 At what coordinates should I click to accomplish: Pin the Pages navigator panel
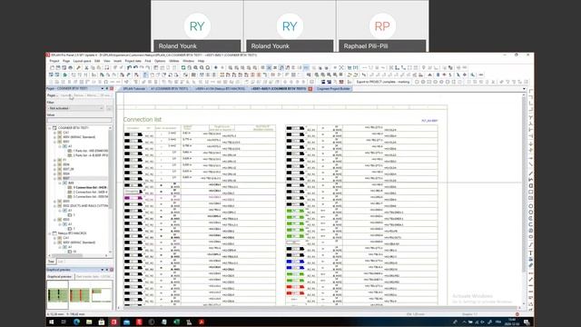point(107,89)
